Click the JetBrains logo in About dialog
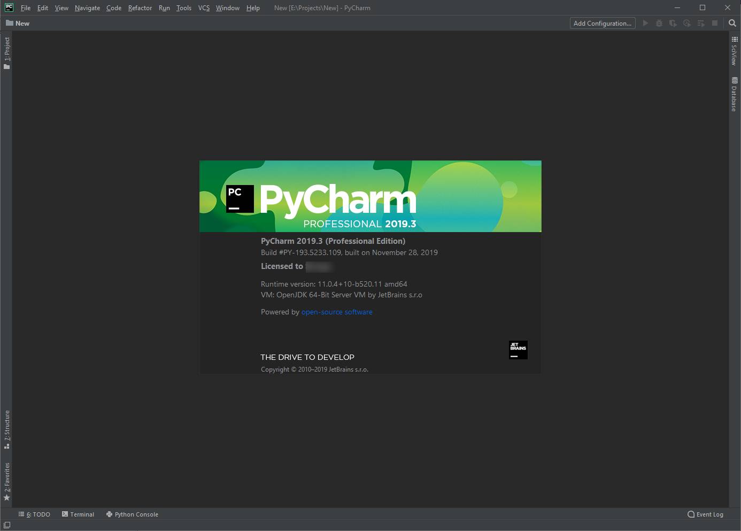741x531 pixels. (518, 350)
